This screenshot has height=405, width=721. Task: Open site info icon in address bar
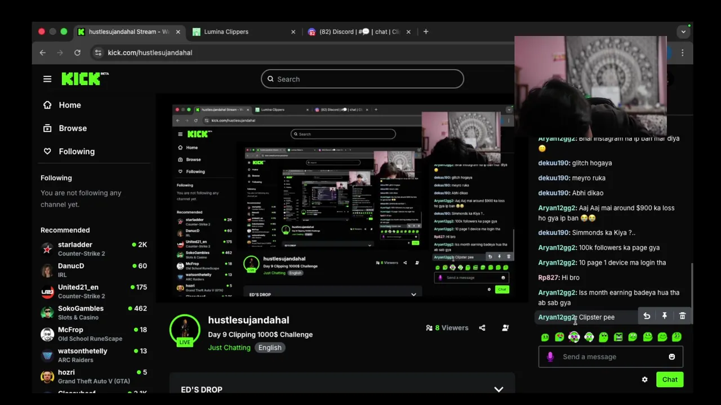pyautogui.click(x=98, y=52)
